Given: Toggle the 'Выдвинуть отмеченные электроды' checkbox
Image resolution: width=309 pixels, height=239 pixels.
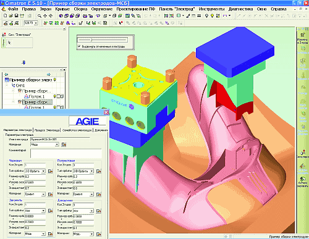Looking at the screenshot, I should click(79, 46).
